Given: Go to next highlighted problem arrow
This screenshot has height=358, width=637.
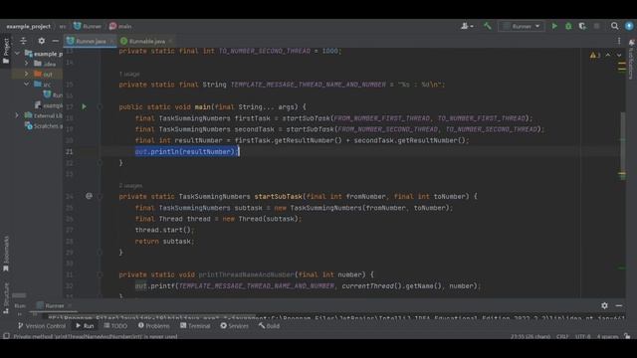Looking at the screenshot, I should pyautogui.click(x=619, y=55).
